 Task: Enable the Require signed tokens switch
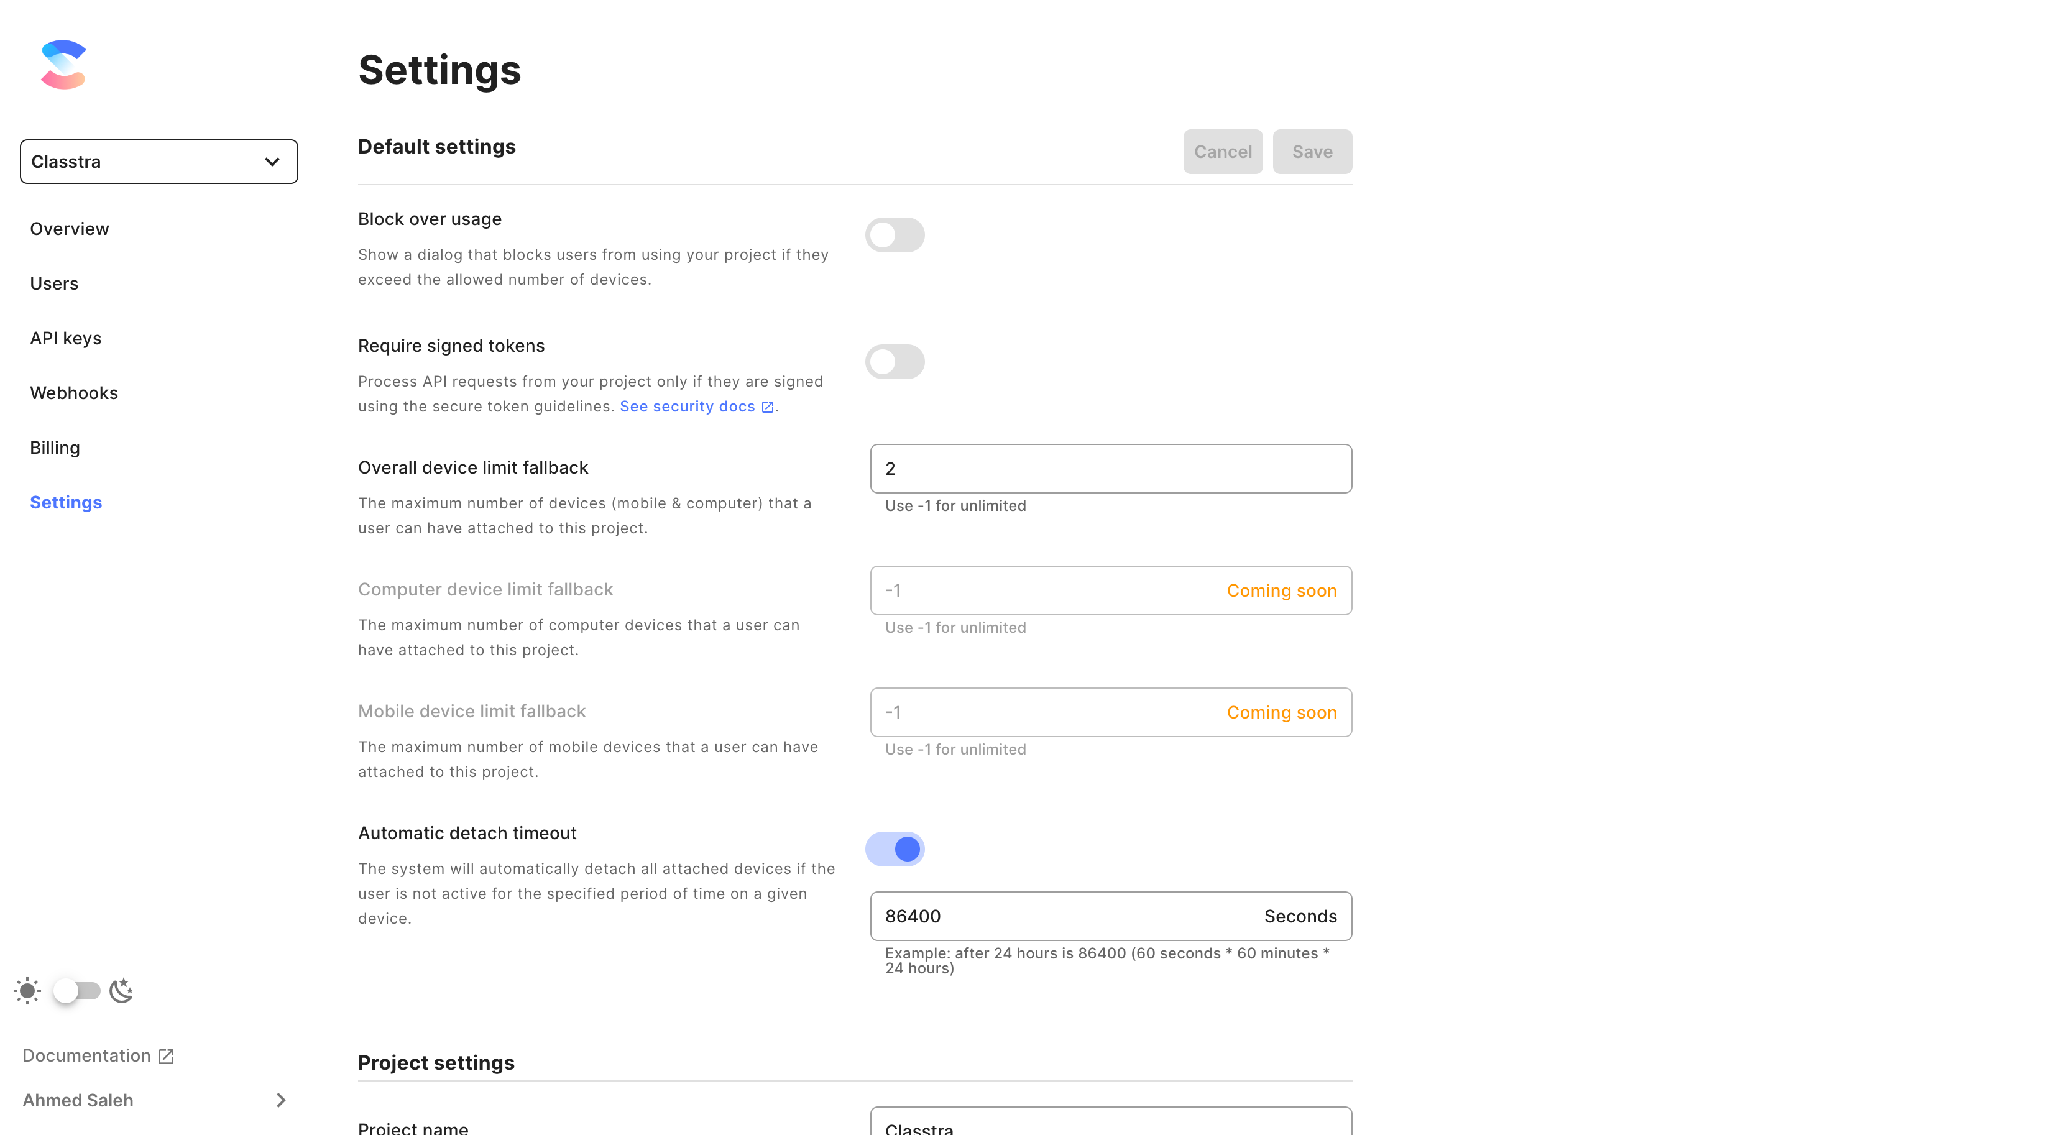pyautogui.click(x=895, y=362)
